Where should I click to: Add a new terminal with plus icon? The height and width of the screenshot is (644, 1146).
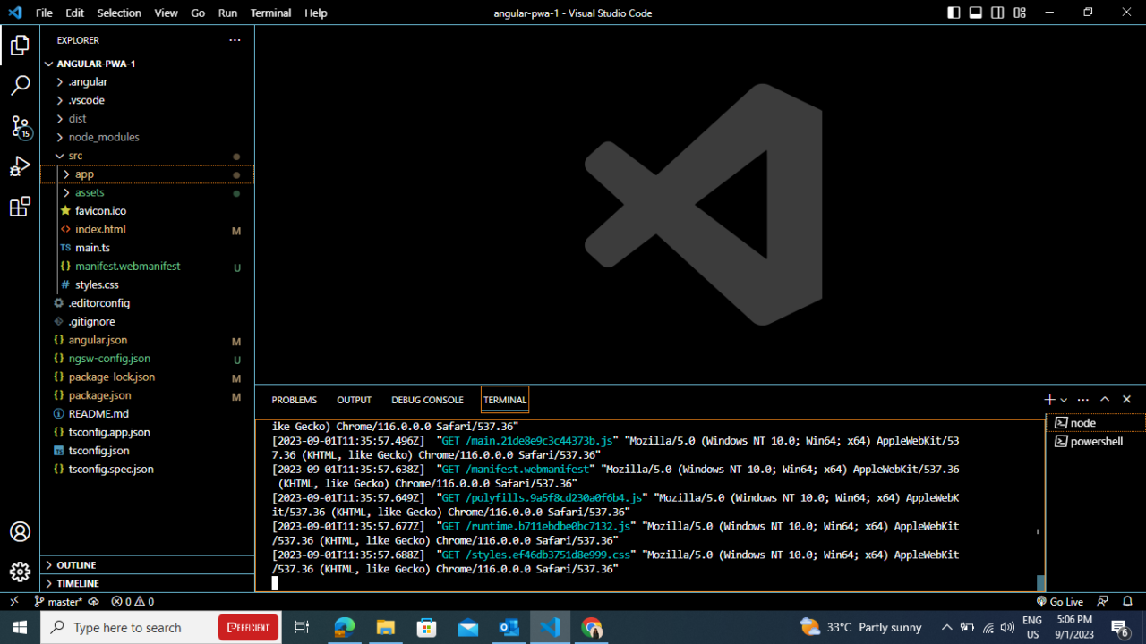click(1049, 400)
